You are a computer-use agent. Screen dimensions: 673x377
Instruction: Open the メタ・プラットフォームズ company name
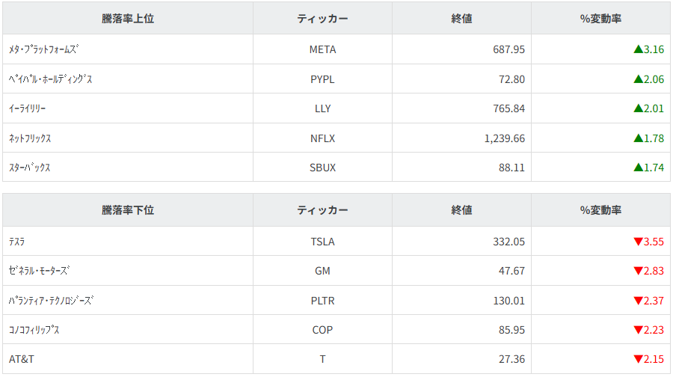(43, 49)
